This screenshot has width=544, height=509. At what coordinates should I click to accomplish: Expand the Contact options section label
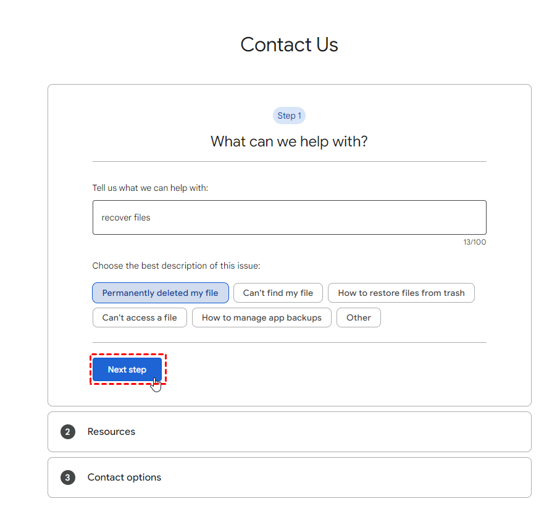[x=124, y=477]
